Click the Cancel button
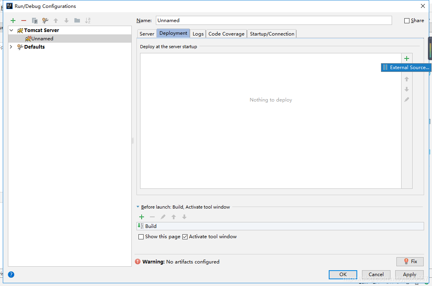Screen dimensions: 432x286 tap(376, 275)
